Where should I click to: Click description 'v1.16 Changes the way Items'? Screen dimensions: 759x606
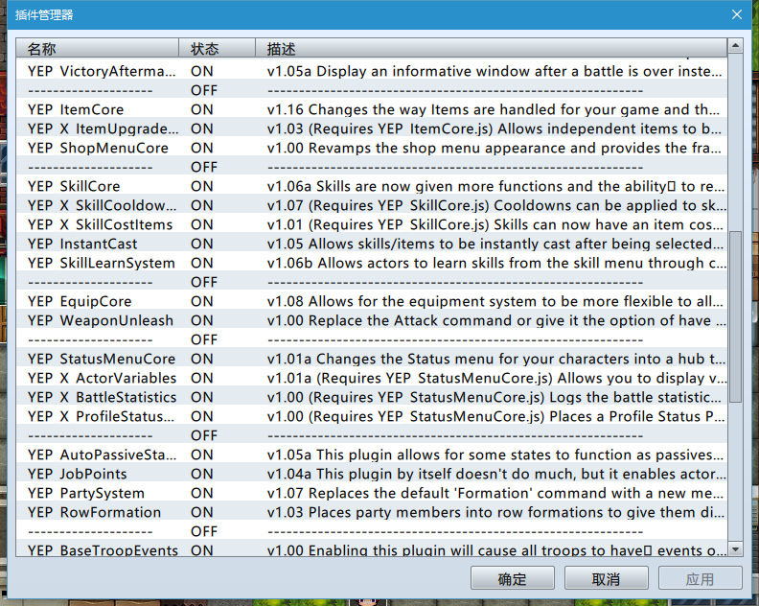click(494, 109)
